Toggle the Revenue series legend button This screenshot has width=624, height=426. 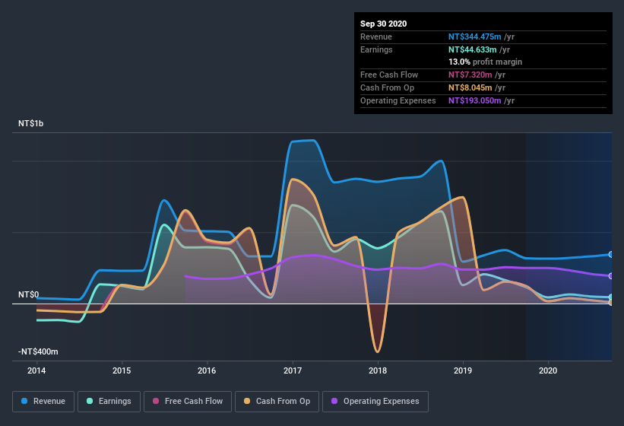coord(43,401)
